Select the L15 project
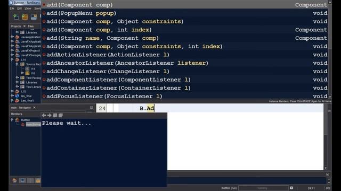 tap(23, 92)
